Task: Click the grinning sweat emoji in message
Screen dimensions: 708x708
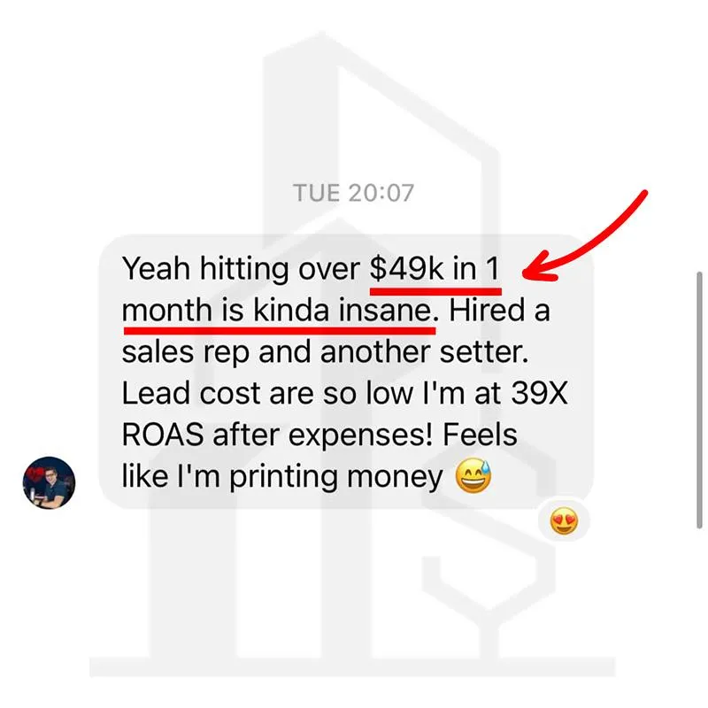Action: [x=473, y=476]
